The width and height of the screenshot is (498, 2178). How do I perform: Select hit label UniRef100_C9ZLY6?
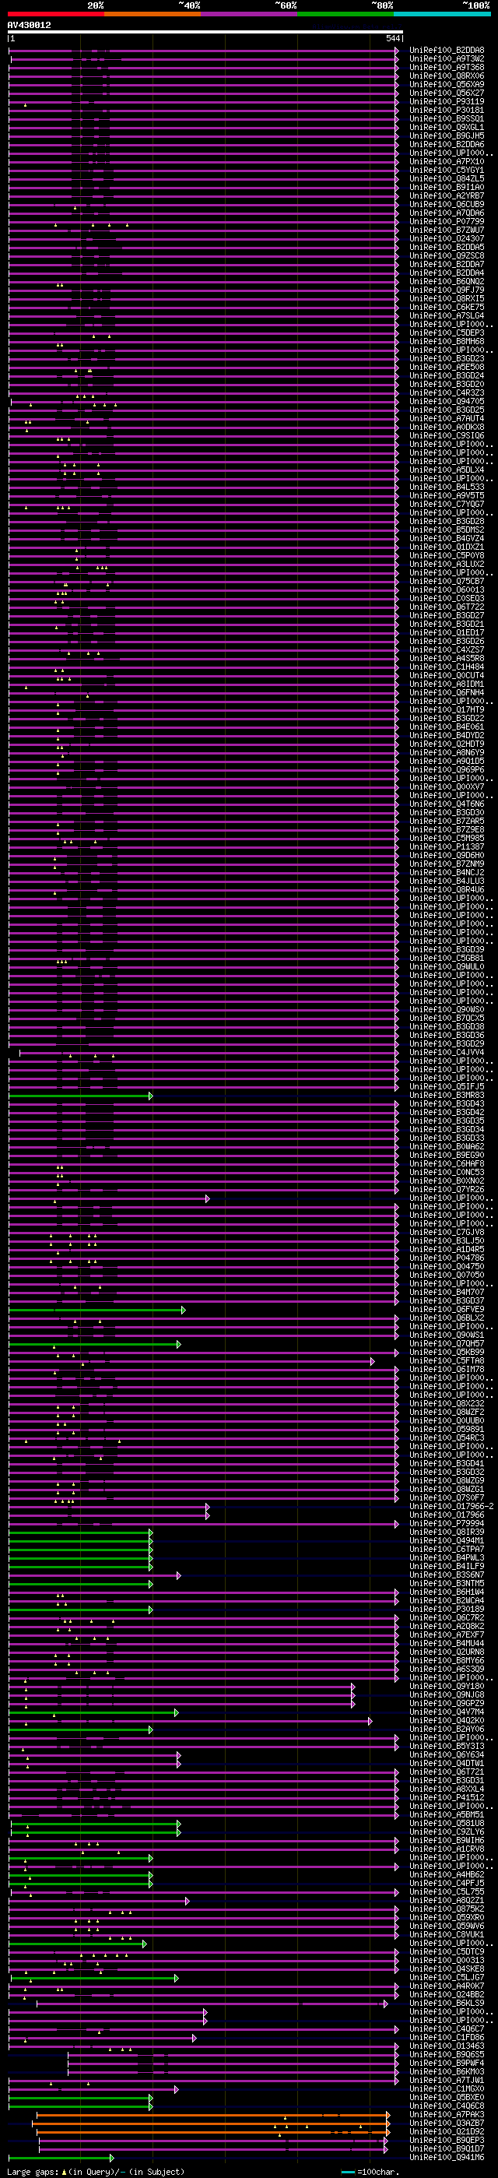tap(447, 1832)
